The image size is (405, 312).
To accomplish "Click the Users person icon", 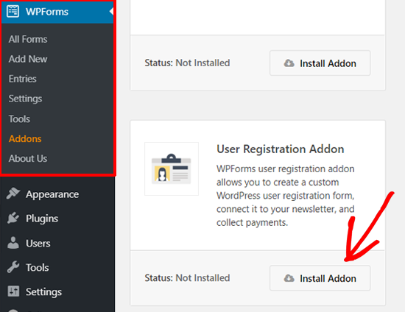I will (13, 243).
